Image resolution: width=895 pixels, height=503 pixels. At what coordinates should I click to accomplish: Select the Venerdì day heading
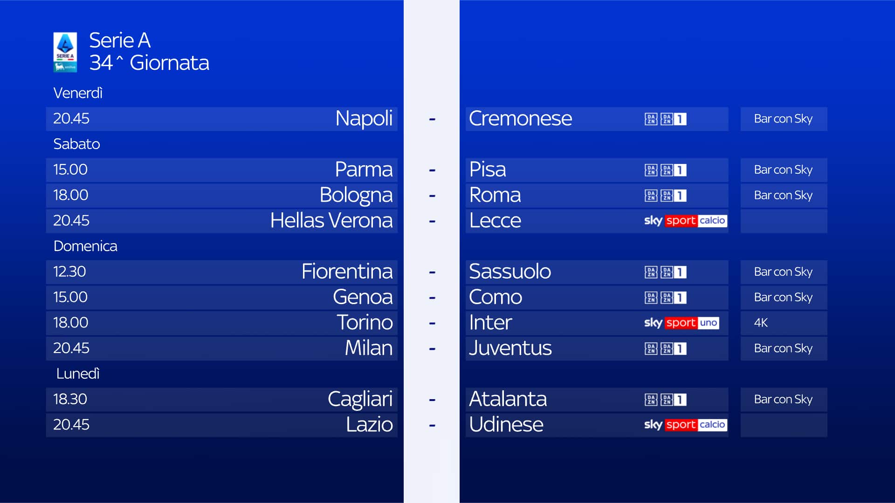click(x=78, y=93)
